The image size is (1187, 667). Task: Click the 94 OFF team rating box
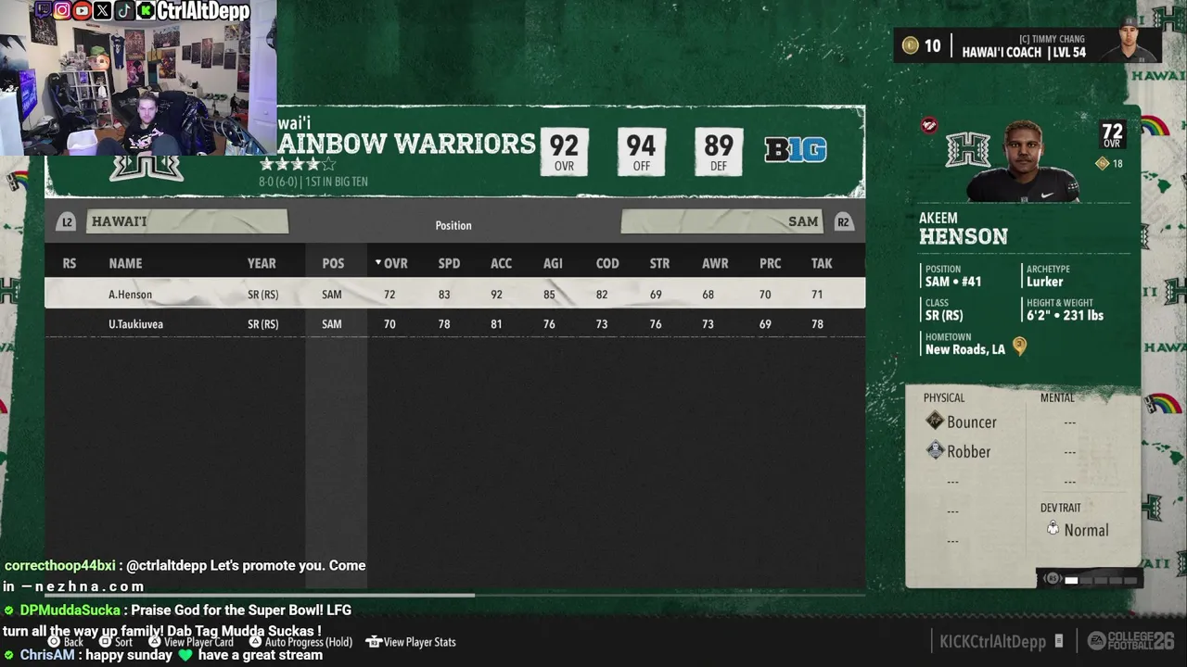coord(641,151)
